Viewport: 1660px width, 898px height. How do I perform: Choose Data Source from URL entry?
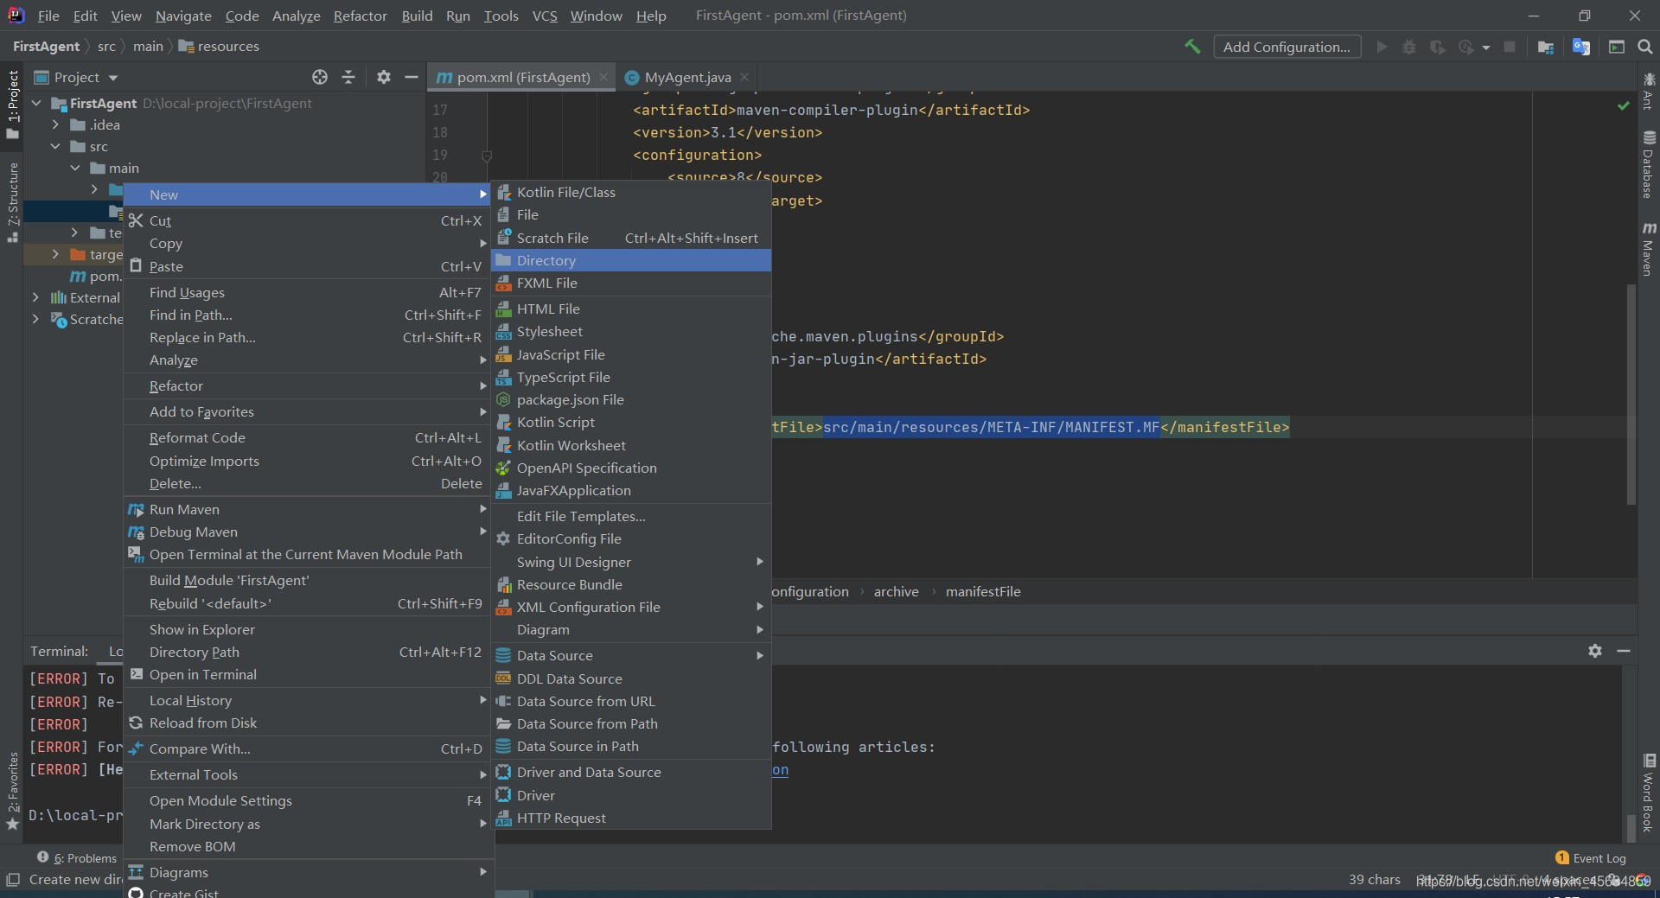(631, 701)
